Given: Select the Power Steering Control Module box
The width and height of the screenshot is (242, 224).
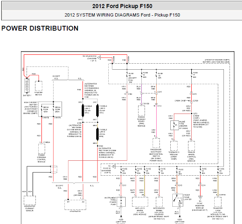Looking at the screenshot, I should (41, 149).
